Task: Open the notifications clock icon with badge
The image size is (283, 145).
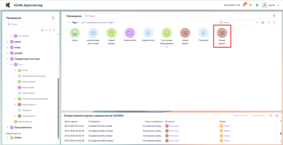Action: point(244,5)
